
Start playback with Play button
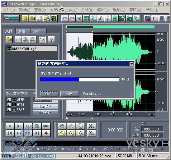click(19, 126)
